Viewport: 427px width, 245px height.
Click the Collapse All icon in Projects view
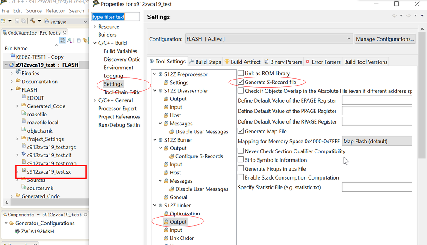tap(79, 41)
